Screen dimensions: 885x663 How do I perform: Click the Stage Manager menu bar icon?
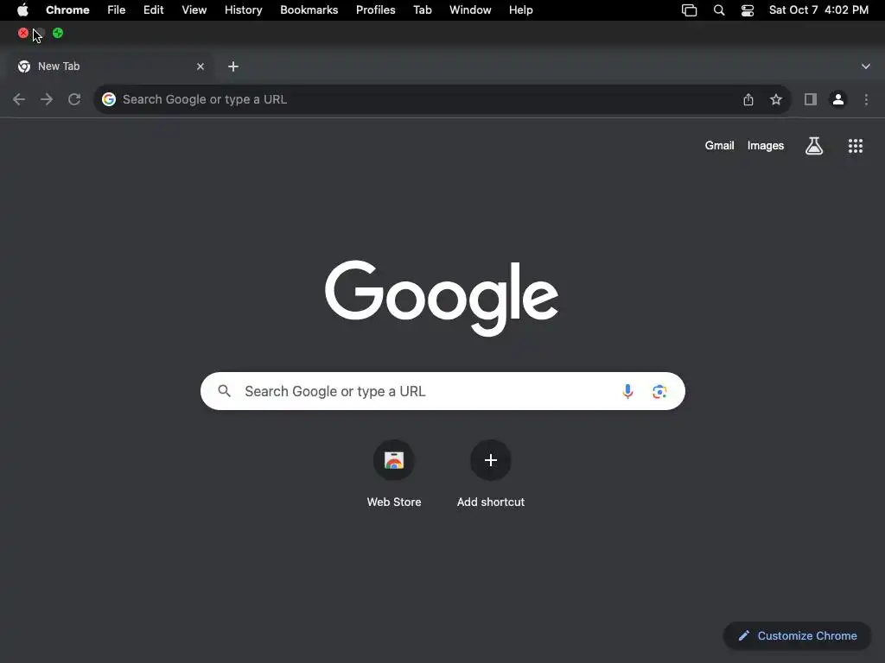tap(689, 10)
